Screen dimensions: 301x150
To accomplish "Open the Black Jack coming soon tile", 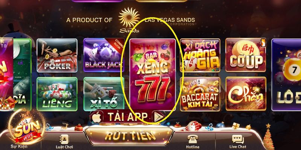I will [x=104, y=55].
